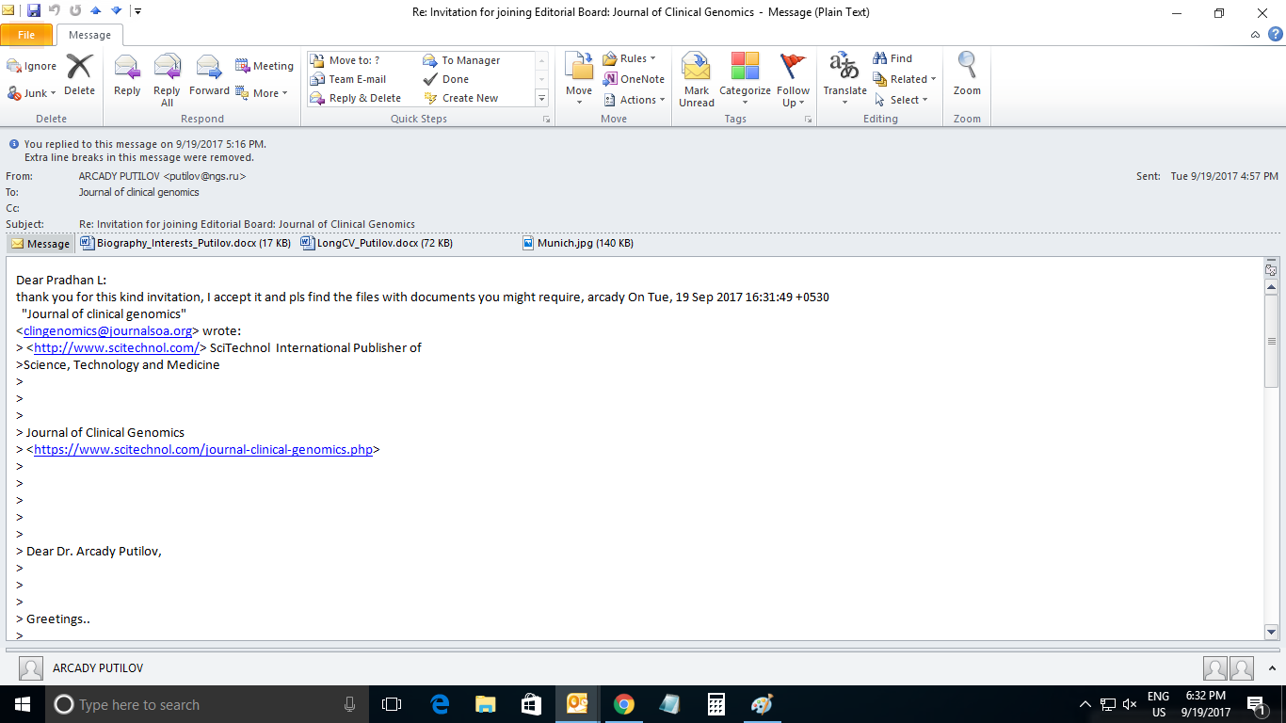Click the Save icon in quick access toolbar
This screenshot has height=723, width=1286.
[34, 11]
